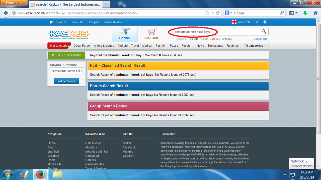The width and height of the screenshot is (321, 180).
Task: Click the Kaskus logo
Action: 69,34
